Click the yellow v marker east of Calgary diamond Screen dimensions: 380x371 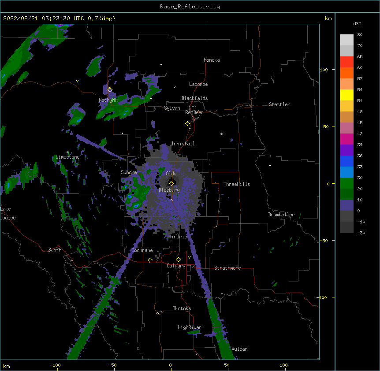click(x=189, y=257)
